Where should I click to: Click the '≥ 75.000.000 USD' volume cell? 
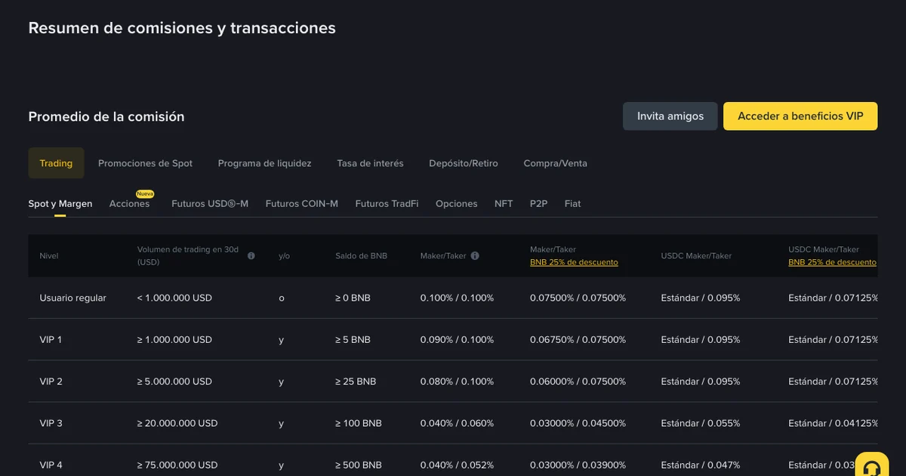[x=177, y=465]
